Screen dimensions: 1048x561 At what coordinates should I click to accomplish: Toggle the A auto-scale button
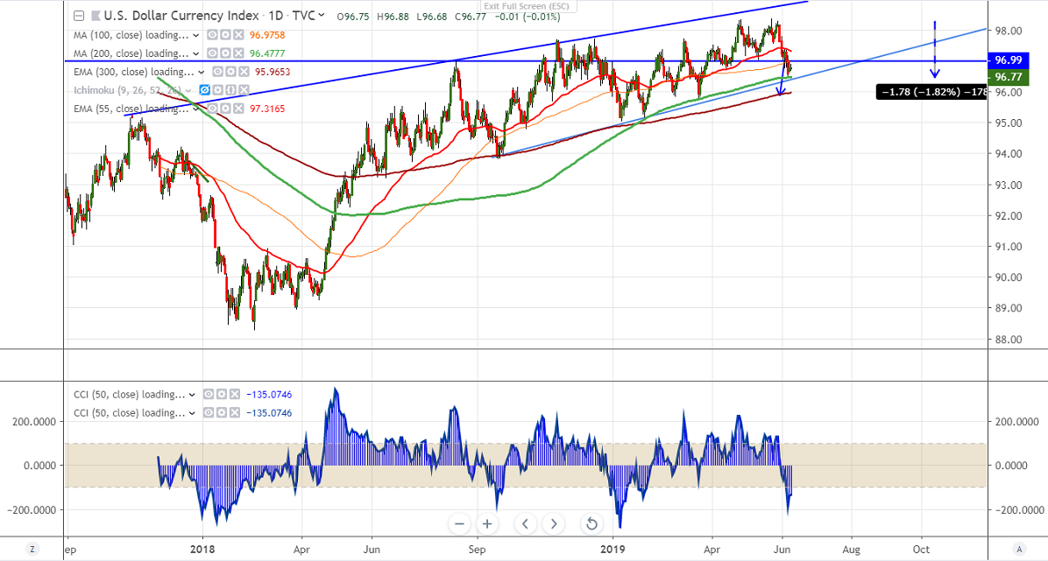(1018, 549)
